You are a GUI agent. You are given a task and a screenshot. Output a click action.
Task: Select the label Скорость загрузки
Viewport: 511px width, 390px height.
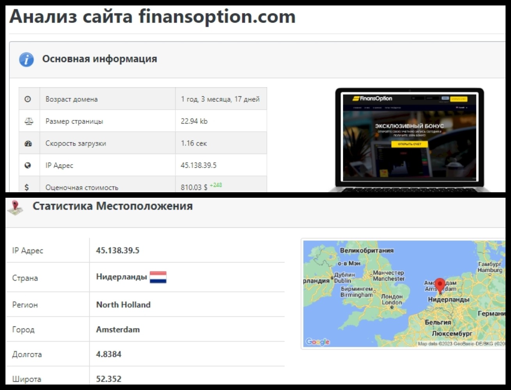tap(76, 143)
